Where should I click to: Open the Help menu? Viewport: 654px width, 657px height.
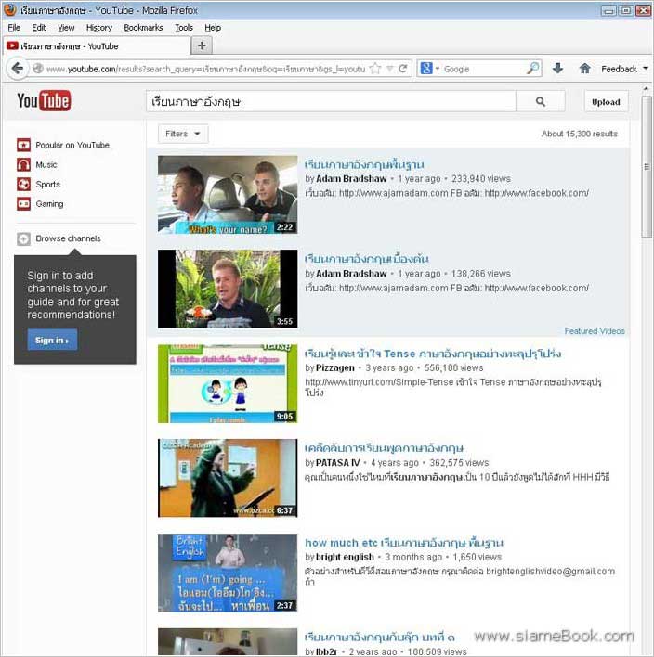tap(213, 28)
